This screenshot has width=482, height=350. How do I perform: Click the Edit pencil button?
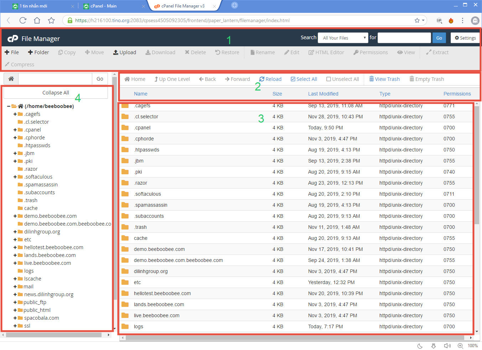(292, 52)
